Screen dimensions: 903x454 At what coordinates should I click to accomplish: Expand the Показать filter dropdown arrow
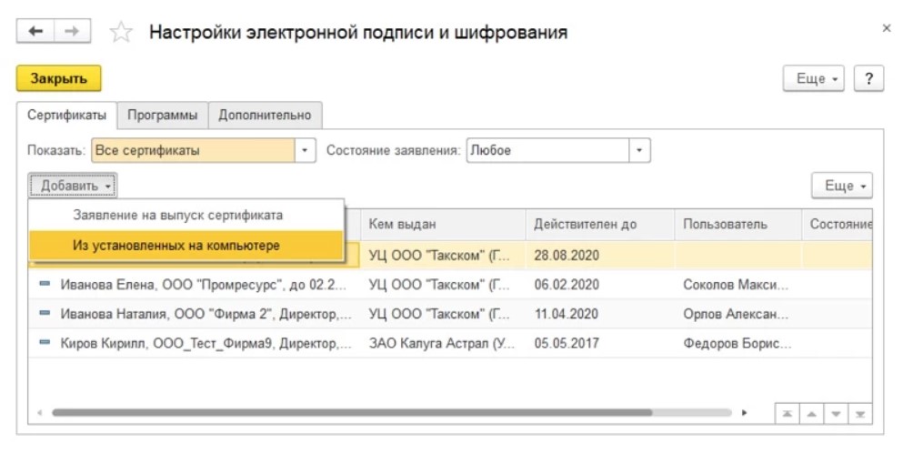point(306,151)
